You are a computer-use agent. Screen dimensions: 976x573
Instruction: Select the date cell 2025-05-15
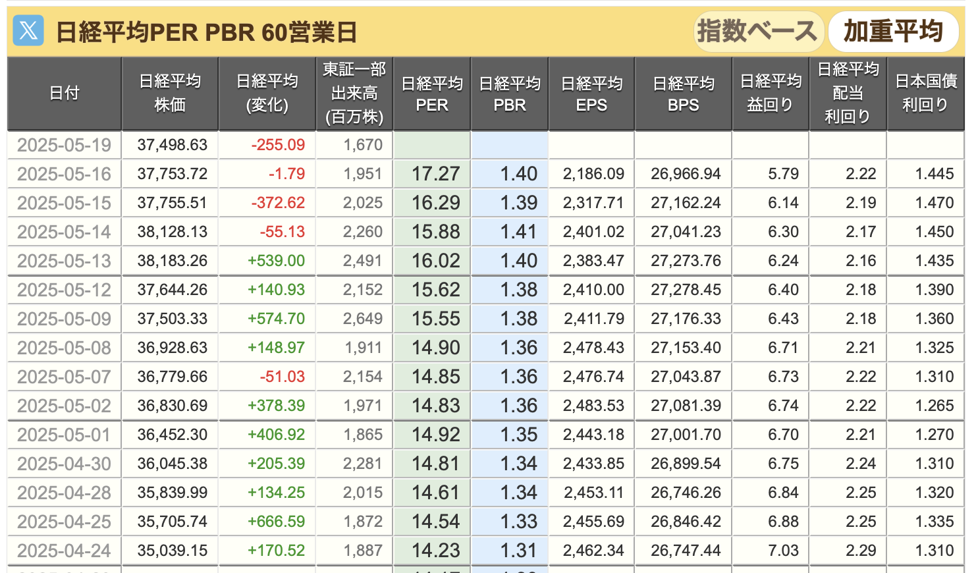65,203
